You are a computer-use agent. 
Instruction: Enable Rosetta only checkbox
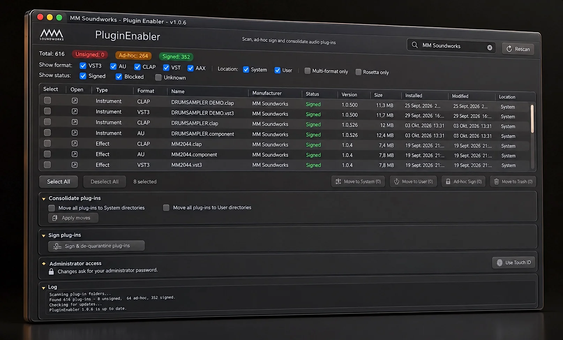click(x=358, y=72)
